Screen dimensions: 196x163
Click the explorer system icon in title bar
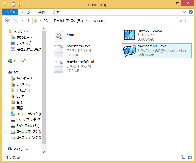click(x=4, y=4)
